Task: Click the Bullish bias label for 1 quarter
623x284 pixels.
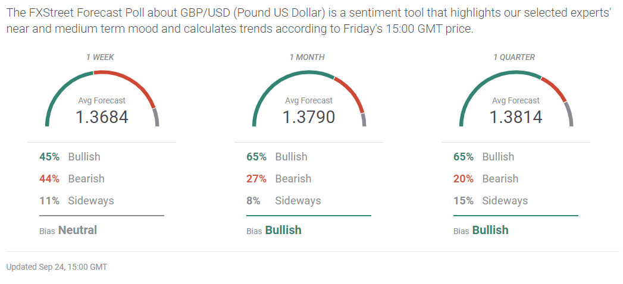Action: click(x=490, y=231)
